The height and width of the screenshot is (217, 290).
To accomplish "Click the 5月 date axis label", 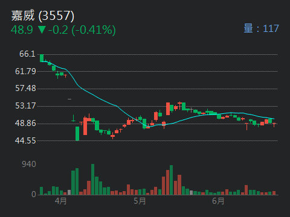I will pos(140,201).
